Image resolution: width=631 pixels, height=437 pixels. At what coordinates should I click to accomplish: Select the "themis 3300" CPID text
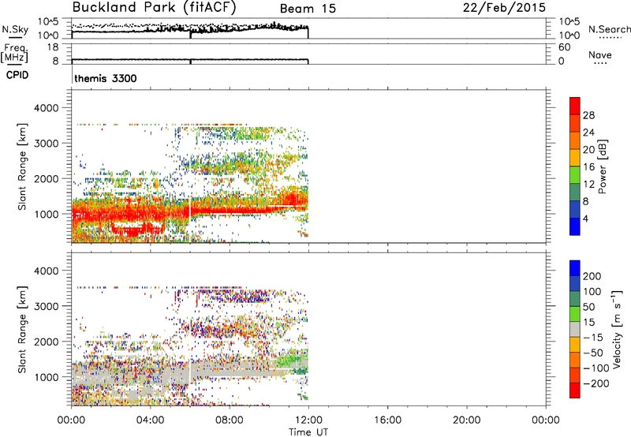106,78
